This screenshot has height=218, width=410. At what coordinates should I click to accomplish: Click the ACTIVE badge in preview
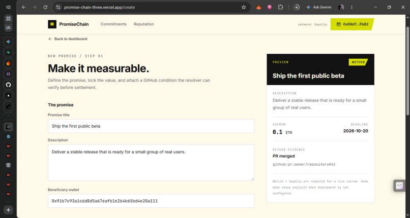(x=358, y=62)
